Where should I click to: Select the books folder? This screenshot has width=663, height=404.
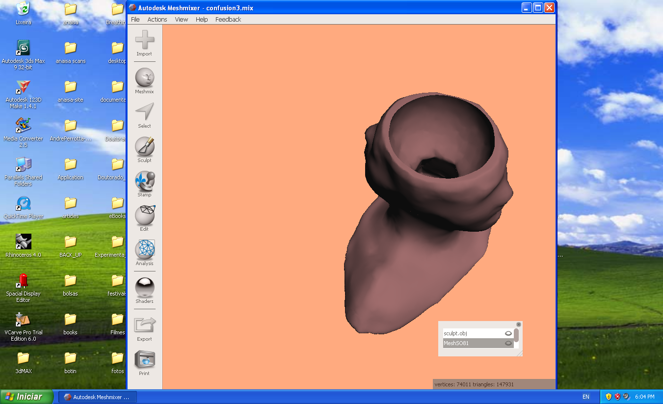[70, 323]
